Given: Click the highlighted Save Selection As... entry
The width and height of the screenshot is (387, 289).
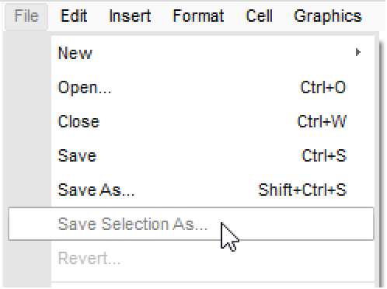Looking at the screenshot, I should [x=191, y=224].
